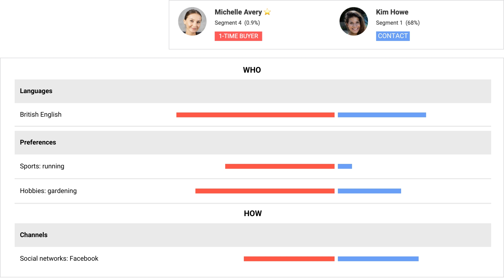This screenshot has height=278, width=504.
Task: Click the Segment 1 (68%) label
Action: pos(397,23)
